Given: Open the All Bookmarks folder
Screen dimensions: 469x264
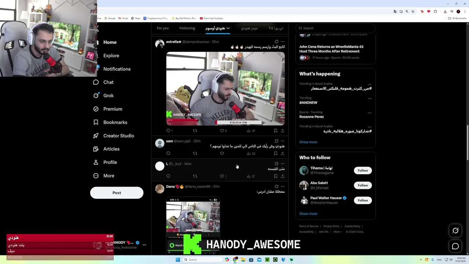Looking at the screenshot, I should coord(457,18).
